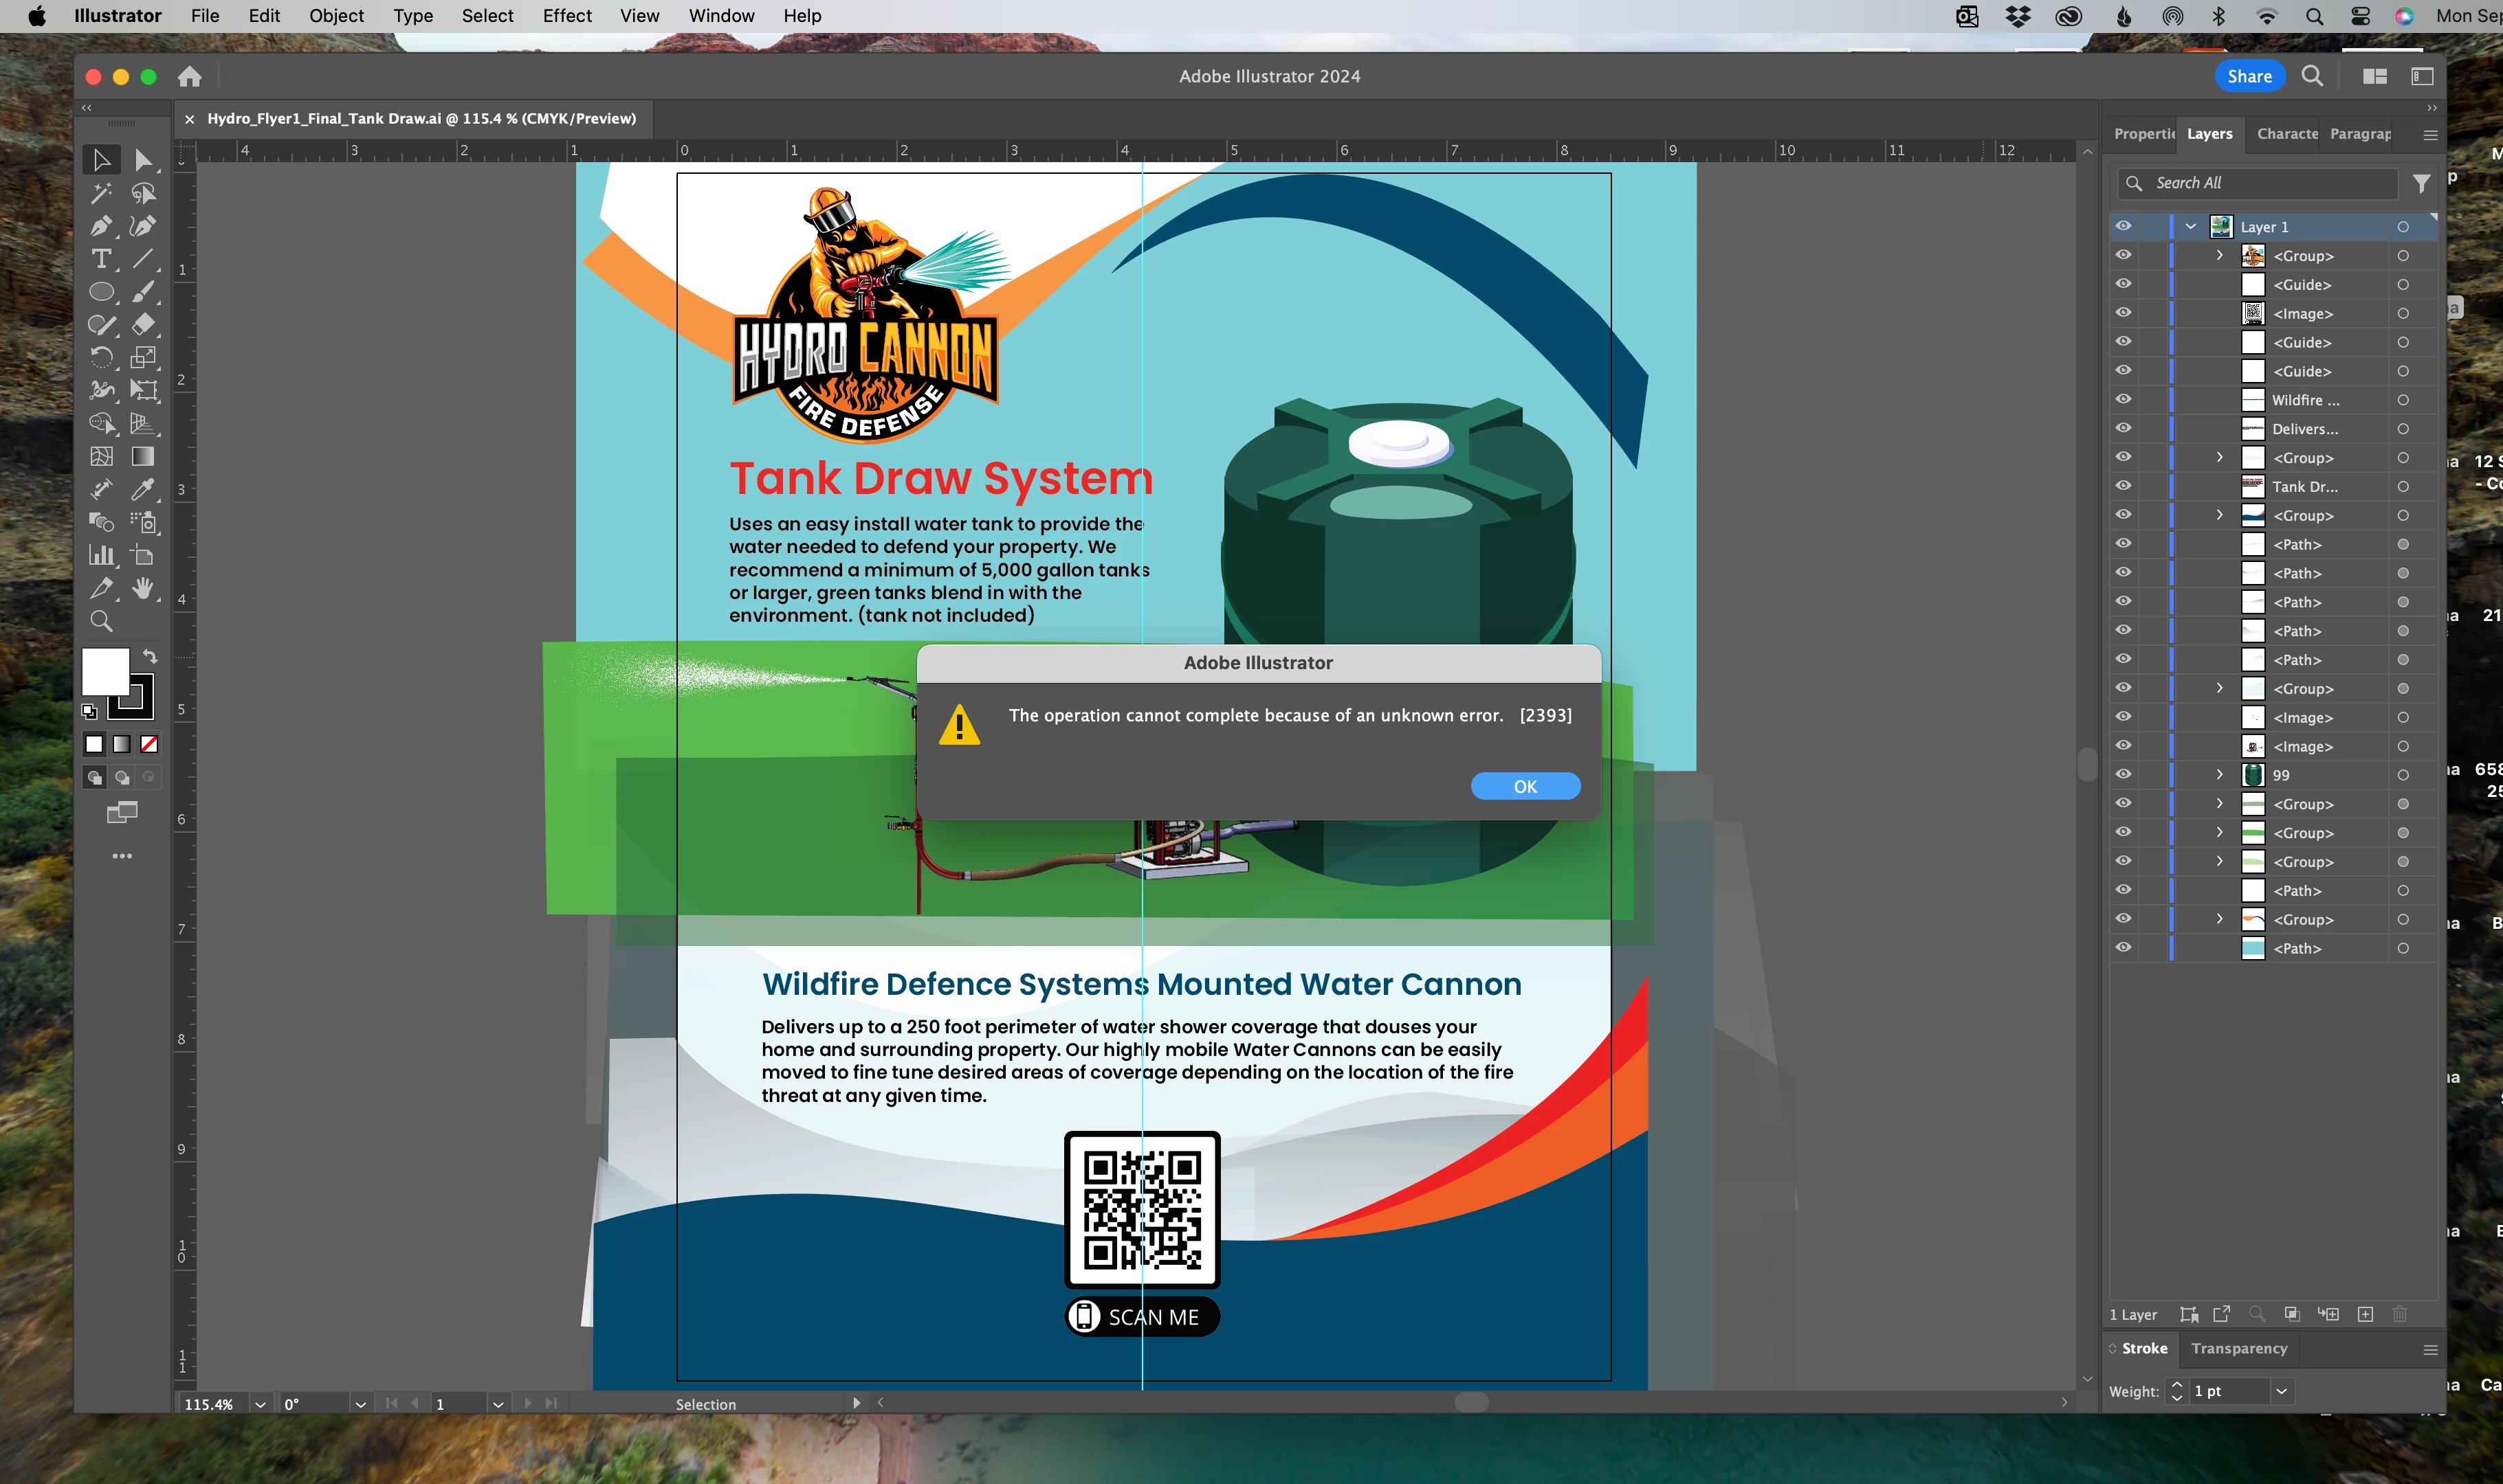
Task: Hide the Tank Dr... layer item
Action: (2123, 486)
